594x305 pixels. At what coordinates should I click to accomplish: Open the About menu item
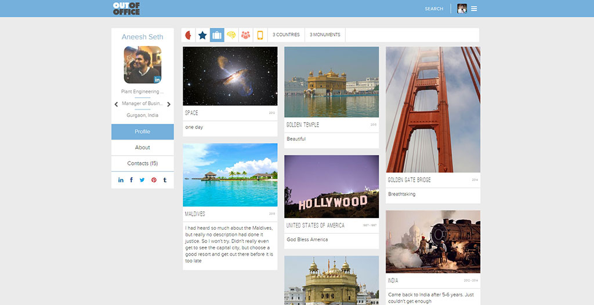143,148
